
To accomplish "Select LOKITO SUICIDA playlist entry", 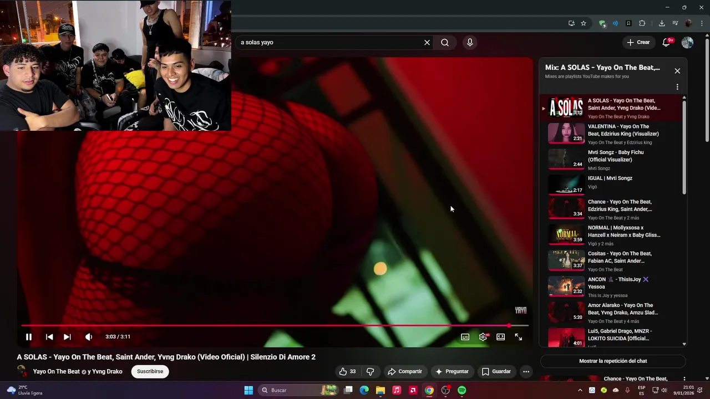I will point(610,337).
